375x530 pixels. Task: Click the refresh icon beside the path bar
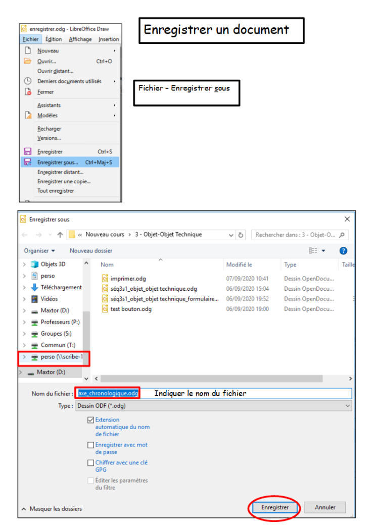(241, 235)
